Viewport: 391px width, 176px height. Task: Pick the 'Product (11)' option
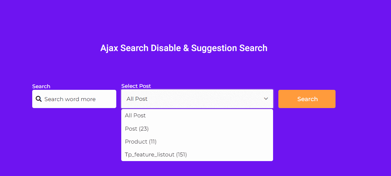[x=197, y=142]
